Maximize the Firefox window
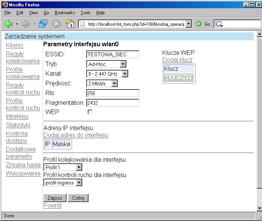This screenshot has width=262, height=221. [252, 5]
